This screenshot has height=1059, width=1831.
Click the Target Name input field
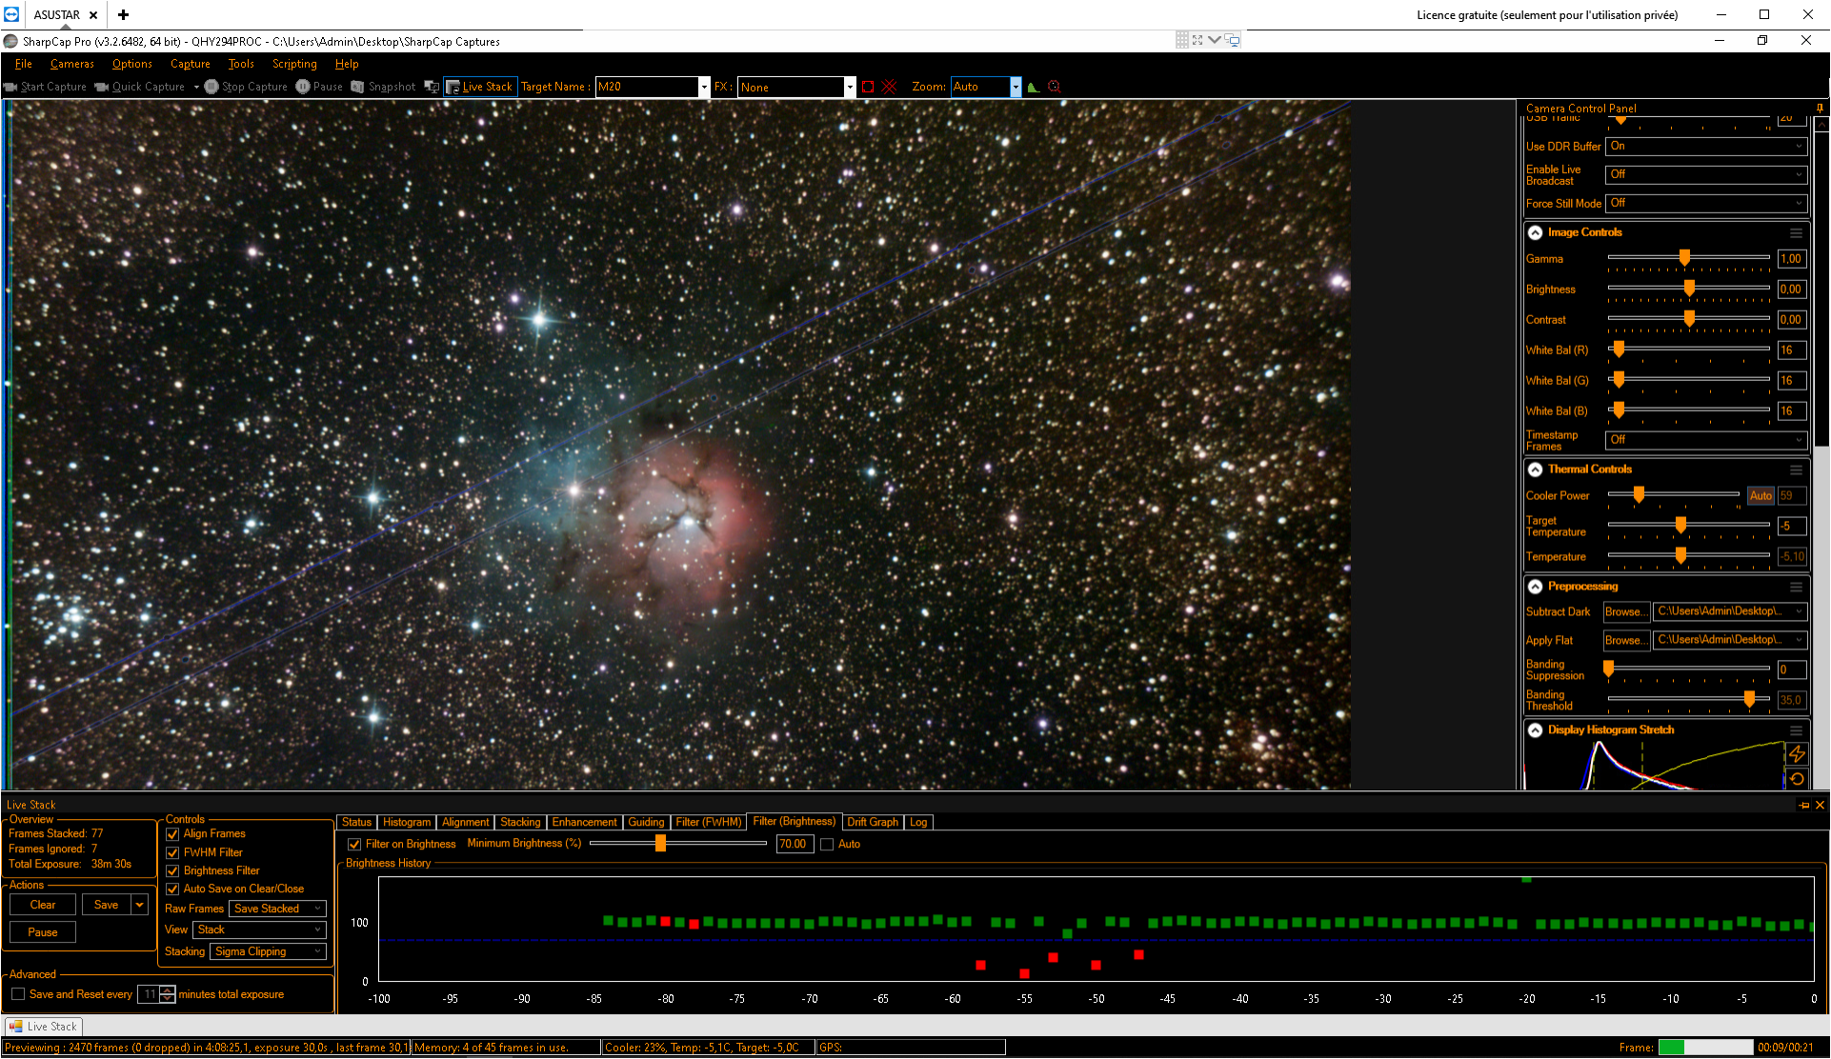647,87
